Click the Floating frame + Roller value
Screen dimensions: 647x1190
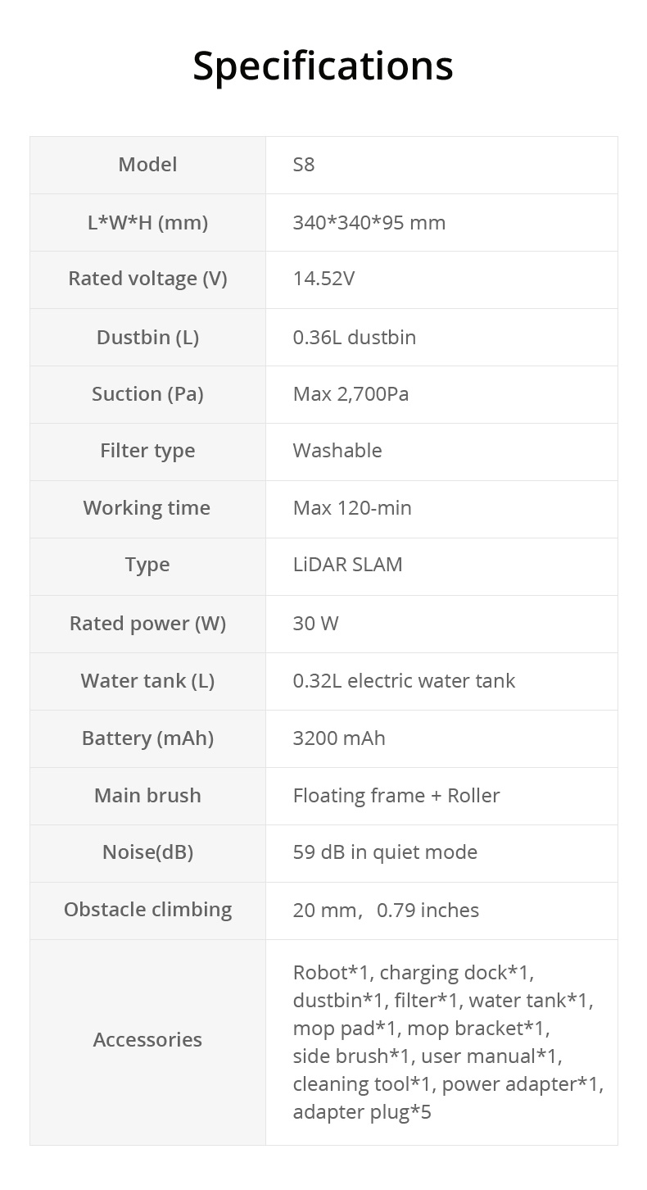coord(396,796)
